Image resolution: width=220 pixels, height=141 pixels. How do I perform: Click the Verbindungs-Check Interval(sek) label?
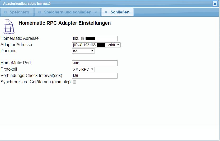coord(31,75)
